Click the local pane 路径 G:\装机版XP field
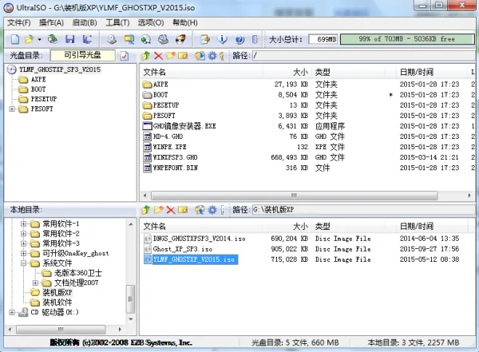The width and height of the screenshot is (479, 352). (x=363, y=210)
